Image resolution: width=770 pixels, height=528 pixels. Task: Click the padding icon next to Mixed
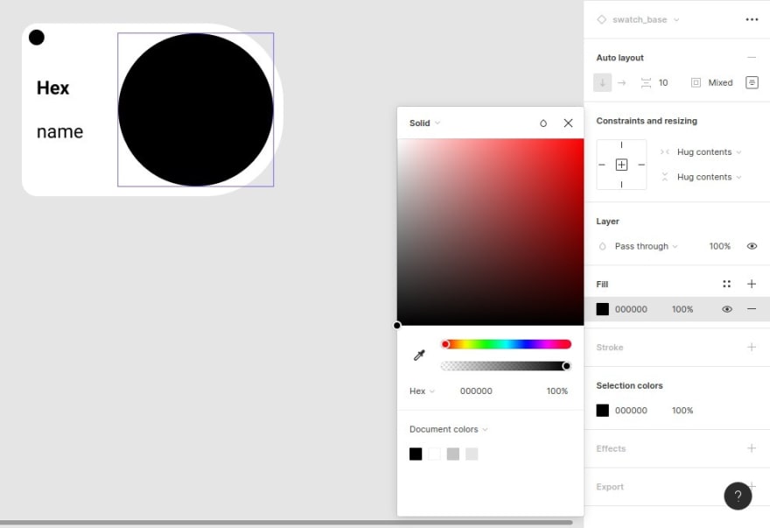click(696, 82)
